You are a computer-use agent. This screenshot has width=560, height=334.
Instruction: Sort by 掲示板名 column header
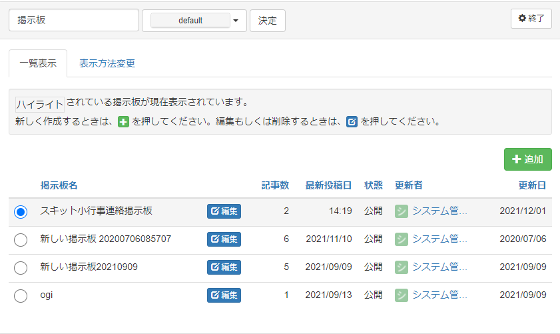tap(59, 185)
